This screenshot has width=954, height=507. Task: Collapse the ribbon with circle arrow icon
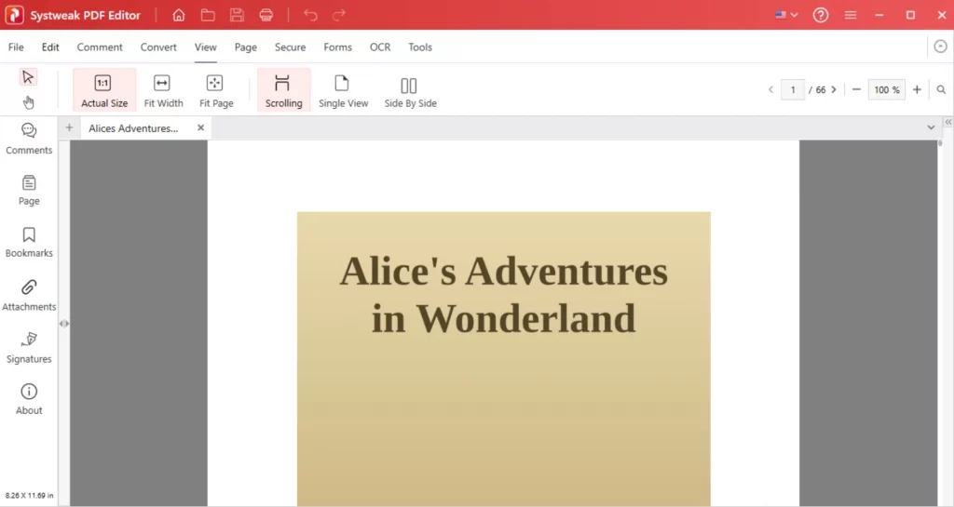940,47
